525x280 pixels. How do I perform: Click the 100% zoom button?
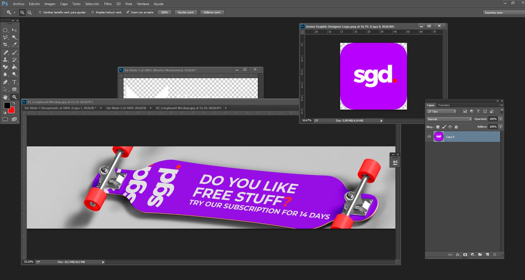click(x=165, y=12)
